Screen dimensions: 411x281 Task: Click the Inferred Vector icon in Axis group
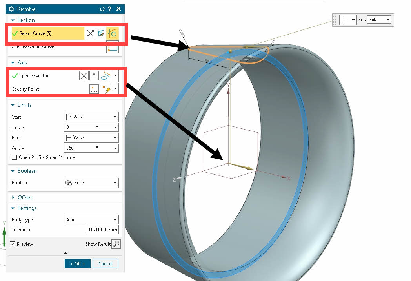tap(105, 75)
